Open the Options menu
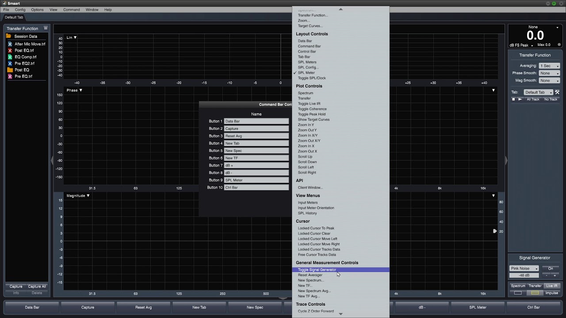The height and width of the screenshot is (318, 566). pyautogui.click(x=37, y=10)
